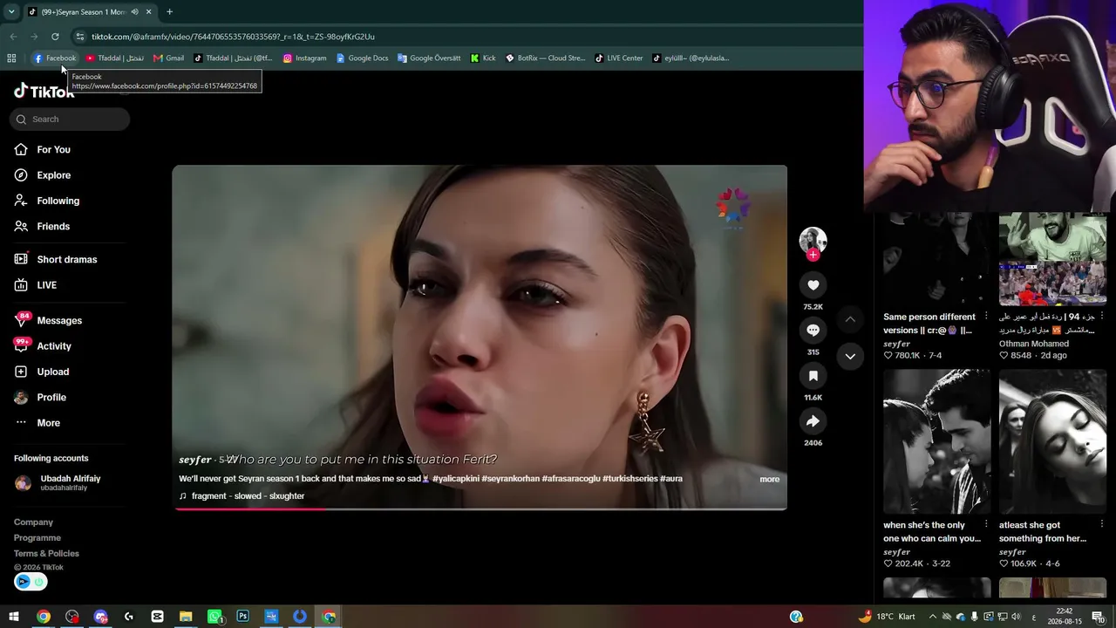This screenshot has height=628, width=1116.
Task: Share the video with the arrow icon
Action: click(813, 421)
